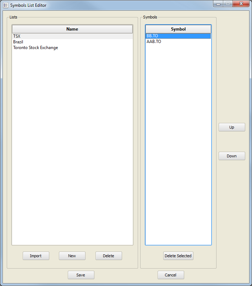Screen dimensions: 252x286
Task: Minimize the Symbols List Editor window
Action: [x=218, y=4]
